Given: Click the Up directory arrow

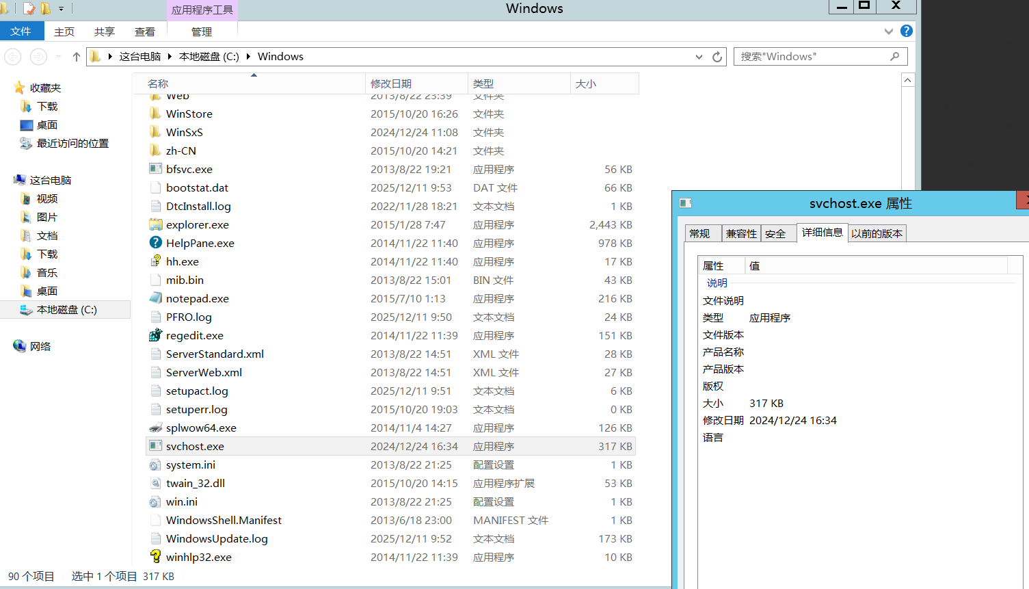Looking at the screenshot, I should pos(77,57).
